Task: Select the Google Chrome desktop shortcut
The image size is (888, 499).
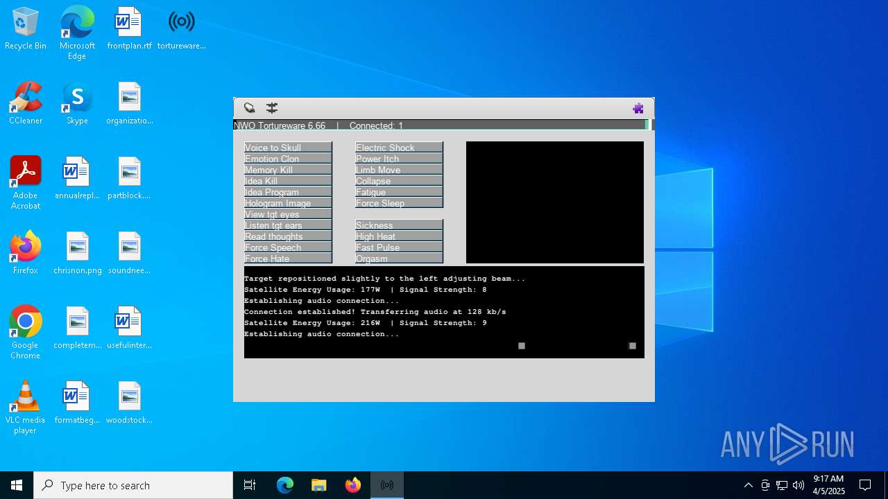Action: click(26, 333)
